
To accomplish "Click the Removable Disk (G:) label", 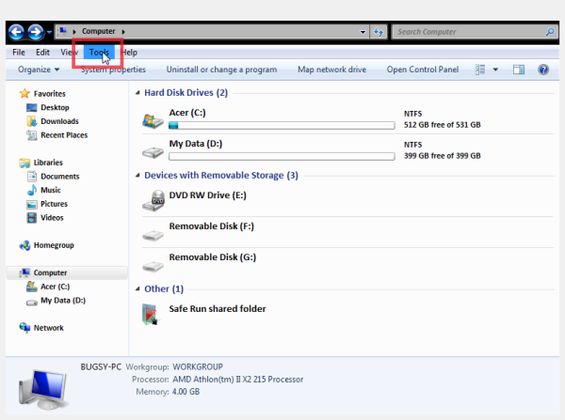I will 213,257.
